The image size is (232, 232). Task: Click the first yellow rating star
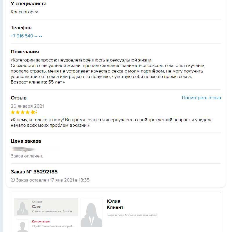tap(13, 112)
